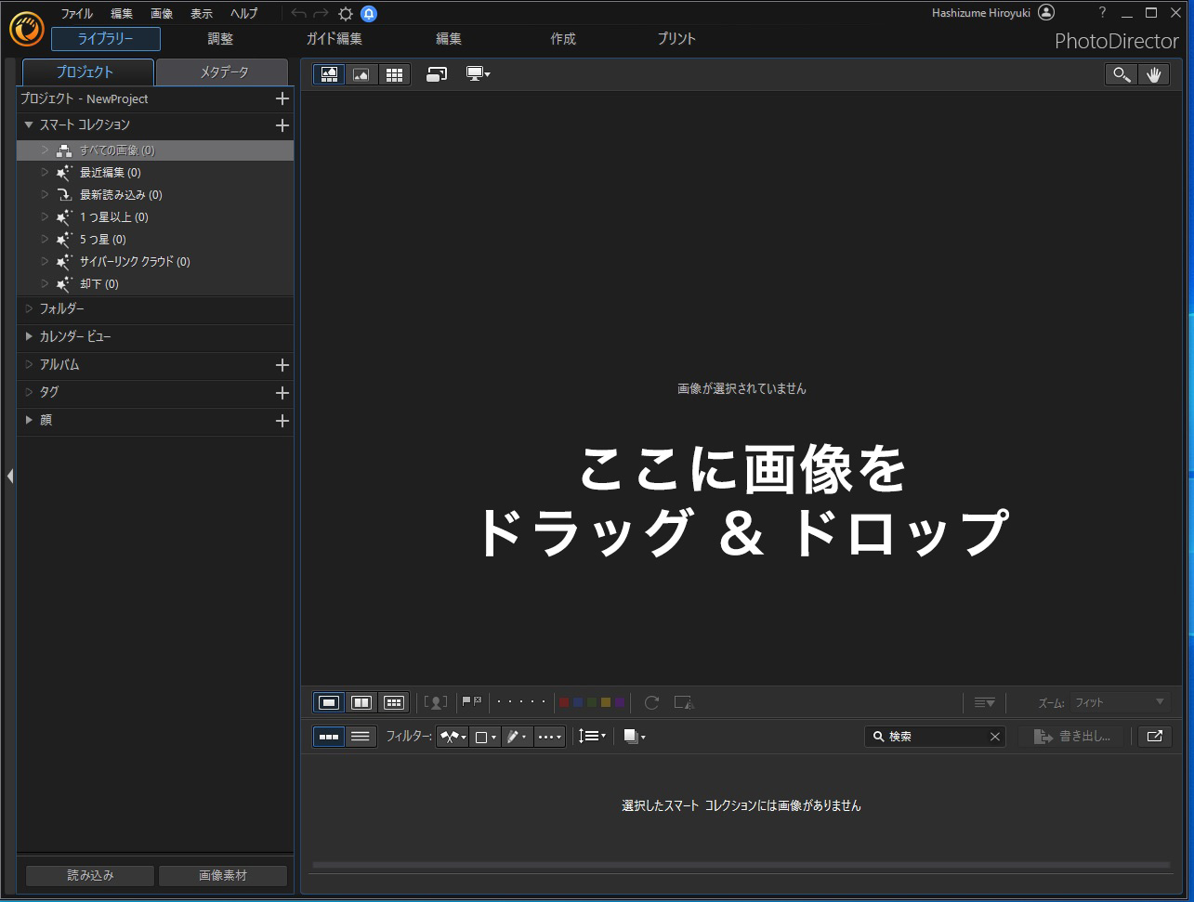Toggle the flags filter in the filter bar
Viewport: 1194px width, 902px height.
(x=453, y=736)
